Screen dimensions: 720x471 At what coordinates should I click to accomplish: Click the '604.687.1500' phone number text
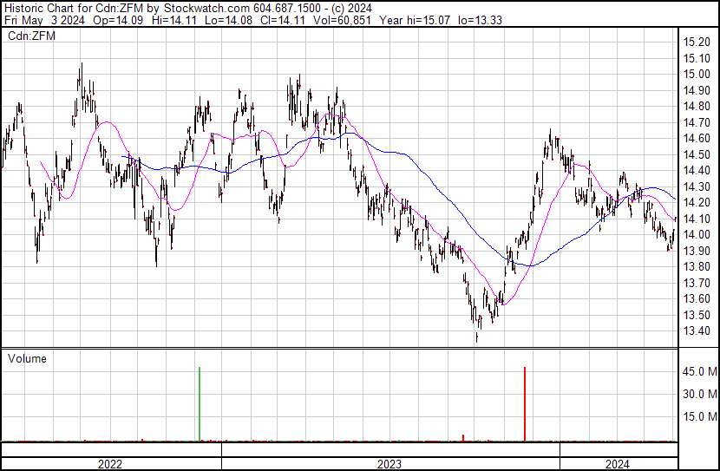pyautogui.click(x=287, y=8)
